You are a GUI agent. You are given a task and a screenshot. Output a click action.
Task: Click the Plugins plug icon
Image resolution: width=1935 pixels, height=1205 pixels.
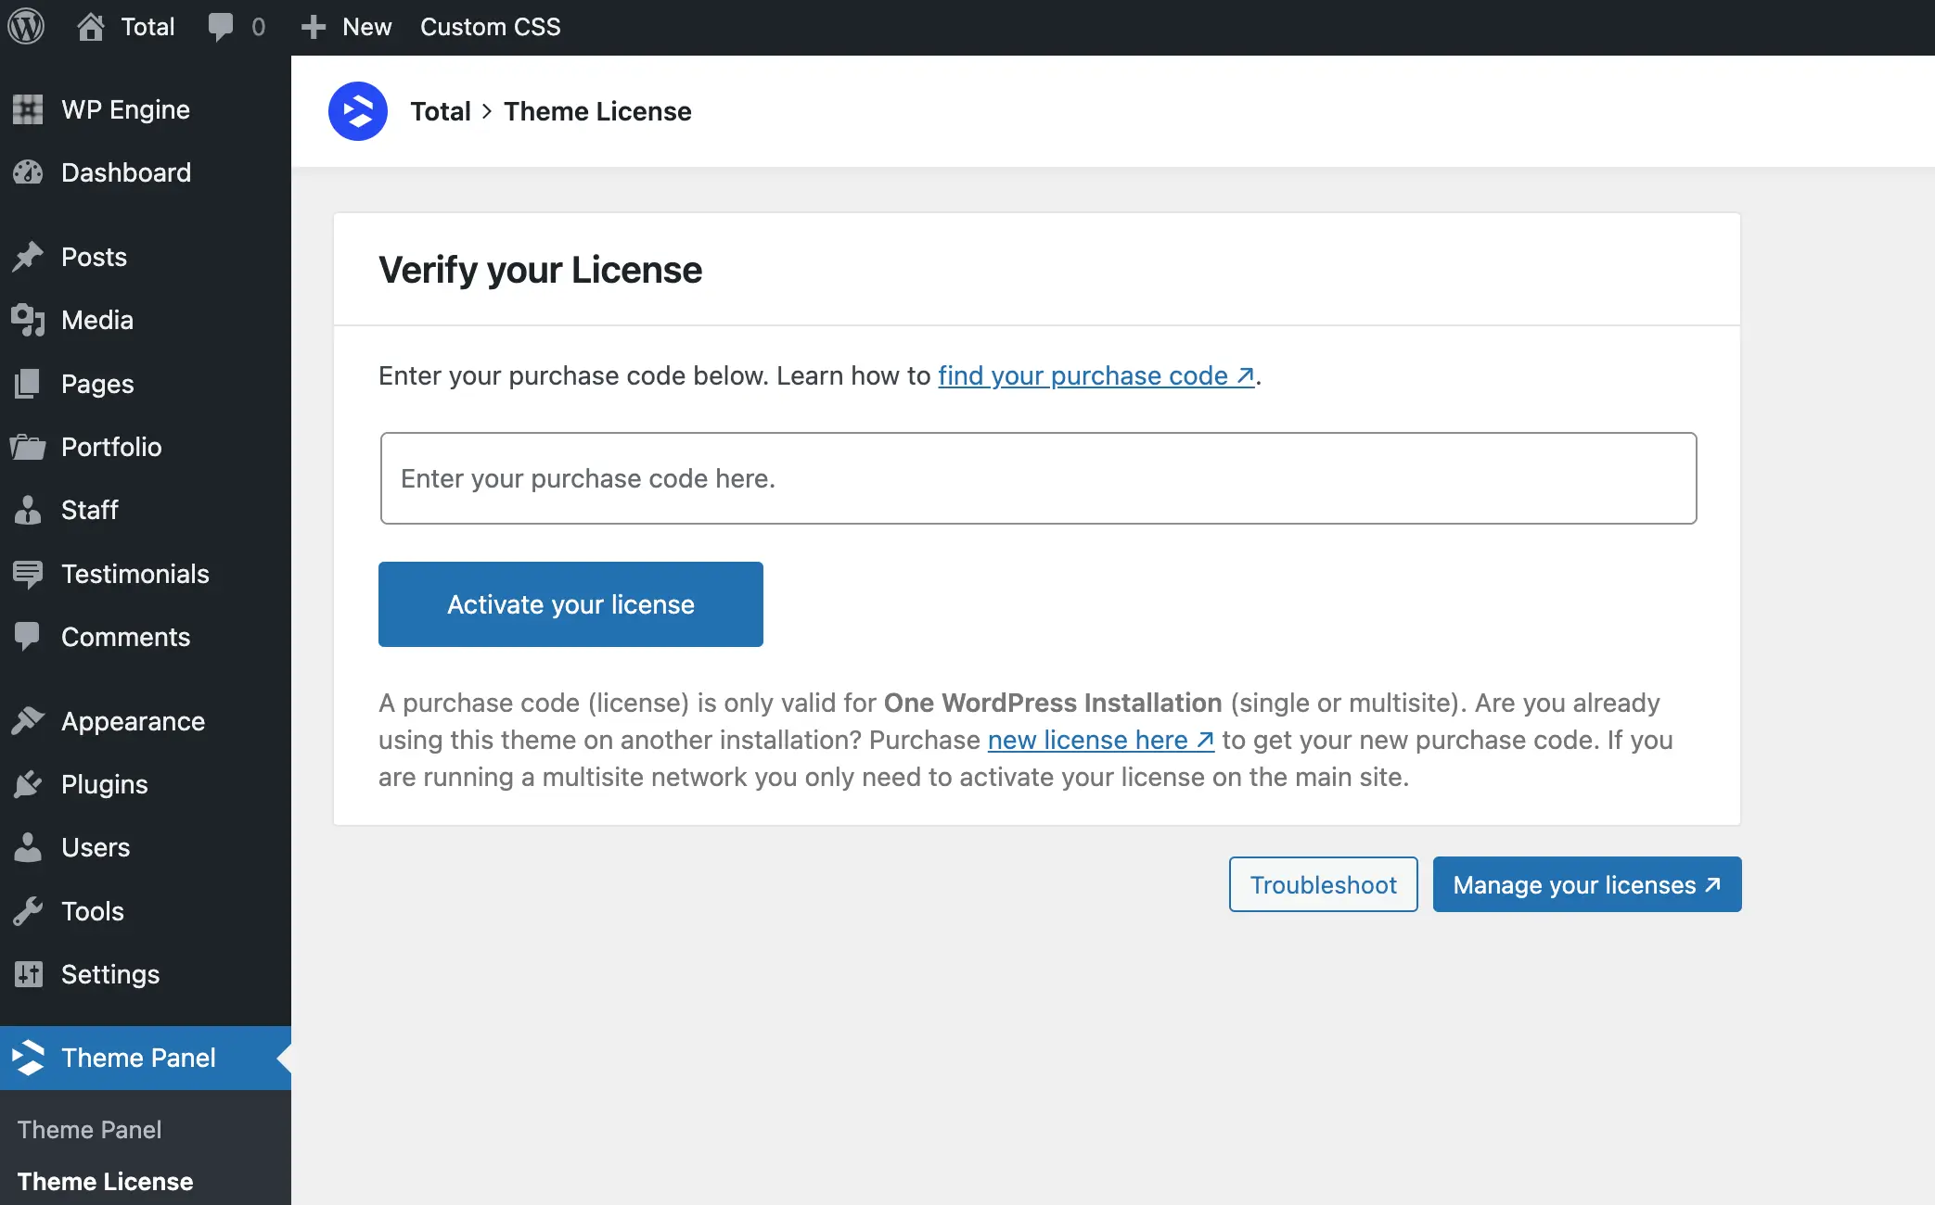pos(28,784)
